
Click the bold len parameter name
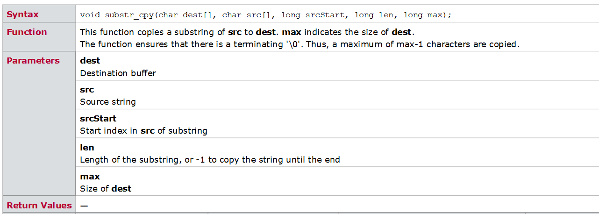click(87, 148)
